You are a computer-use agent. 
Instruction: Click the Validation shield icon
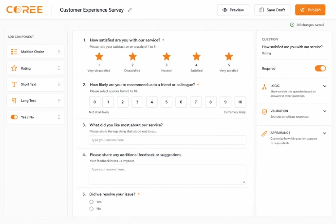[264, 112]
